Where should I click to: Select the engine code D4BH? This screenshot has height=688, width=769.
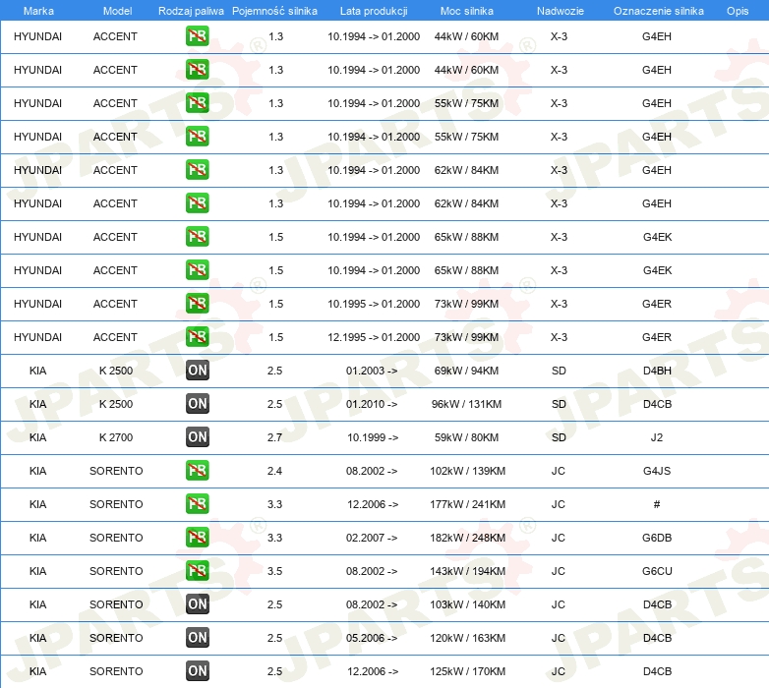click(657, 371)
